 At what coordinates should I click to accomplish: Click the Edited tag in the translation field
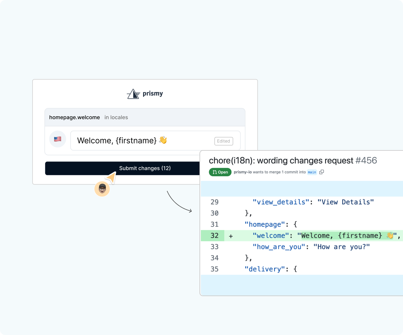(x=224, y=141)
